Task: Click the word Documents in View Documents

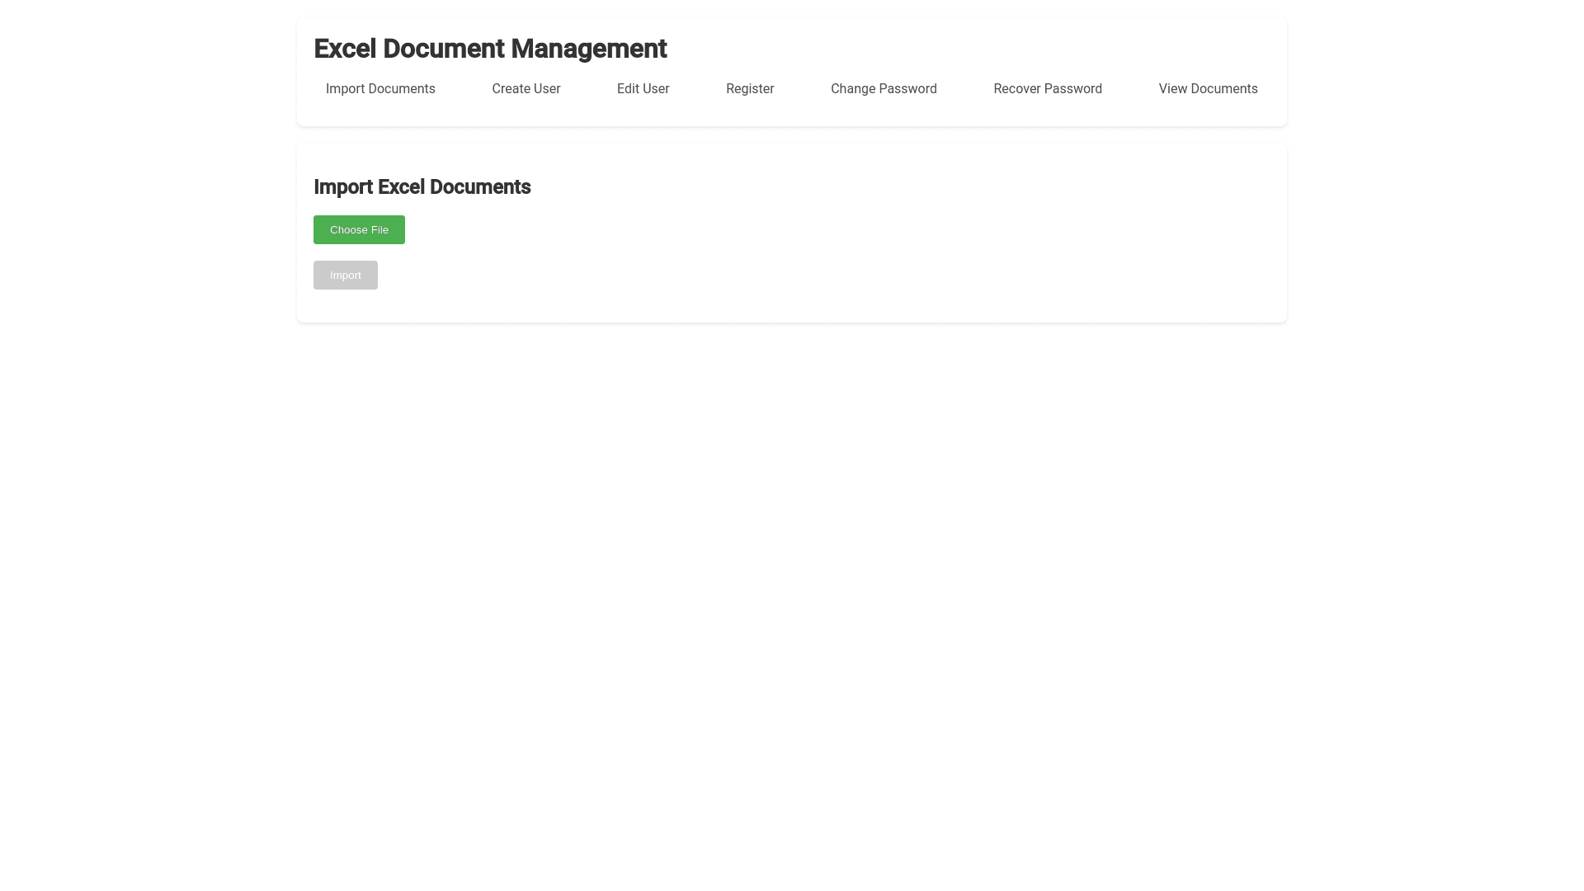Action: tap(1224, 89)
